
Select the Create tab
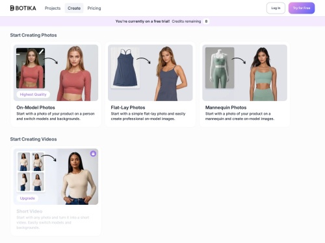[74, 8]
